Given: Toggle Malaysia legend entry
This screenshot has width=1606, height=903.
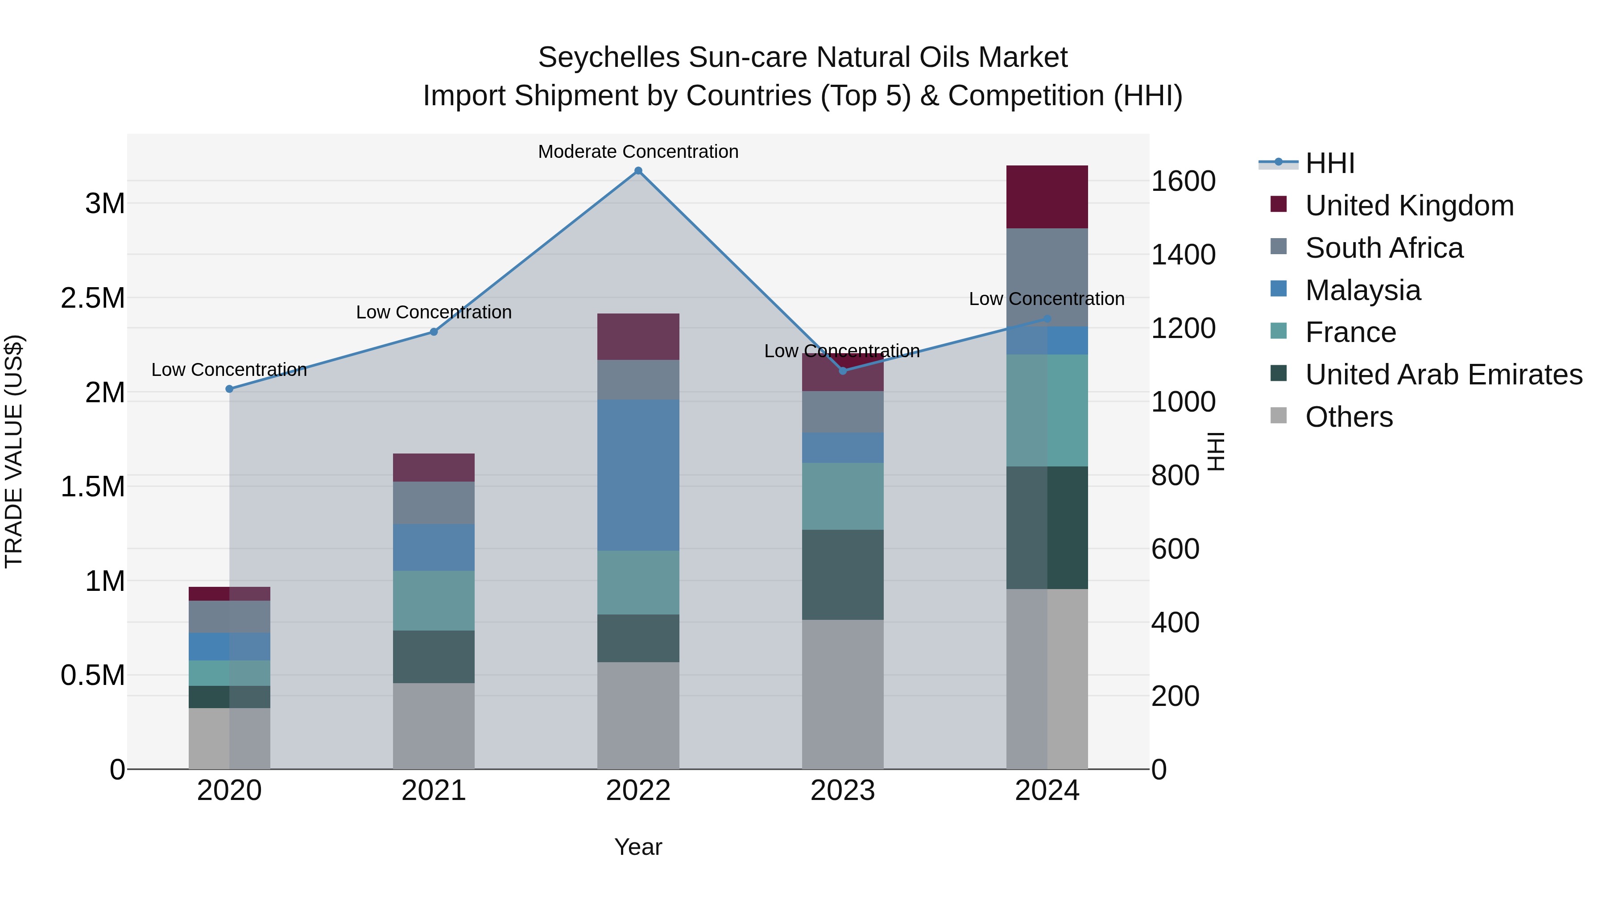Looking at the screenshot, I should click(x=1345, y=290).
